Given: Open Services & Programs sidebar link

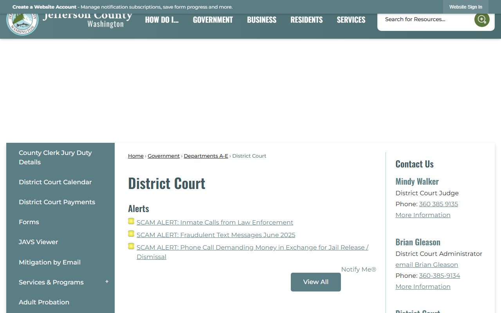Looking at the screenshot, I should pos(51,282).
